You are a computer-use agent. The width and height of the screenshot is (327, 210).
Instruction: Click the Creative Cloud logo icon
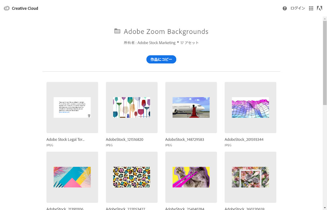coord(7,9)
